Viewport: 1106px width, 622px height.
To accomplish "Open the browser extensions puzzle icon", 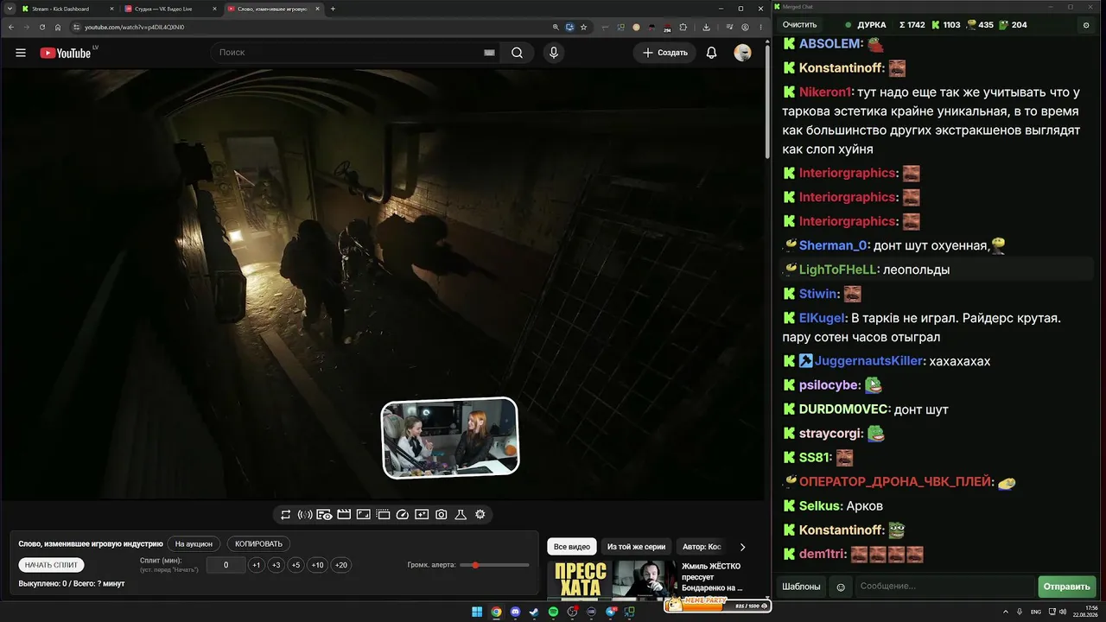I will pos(683,27).
